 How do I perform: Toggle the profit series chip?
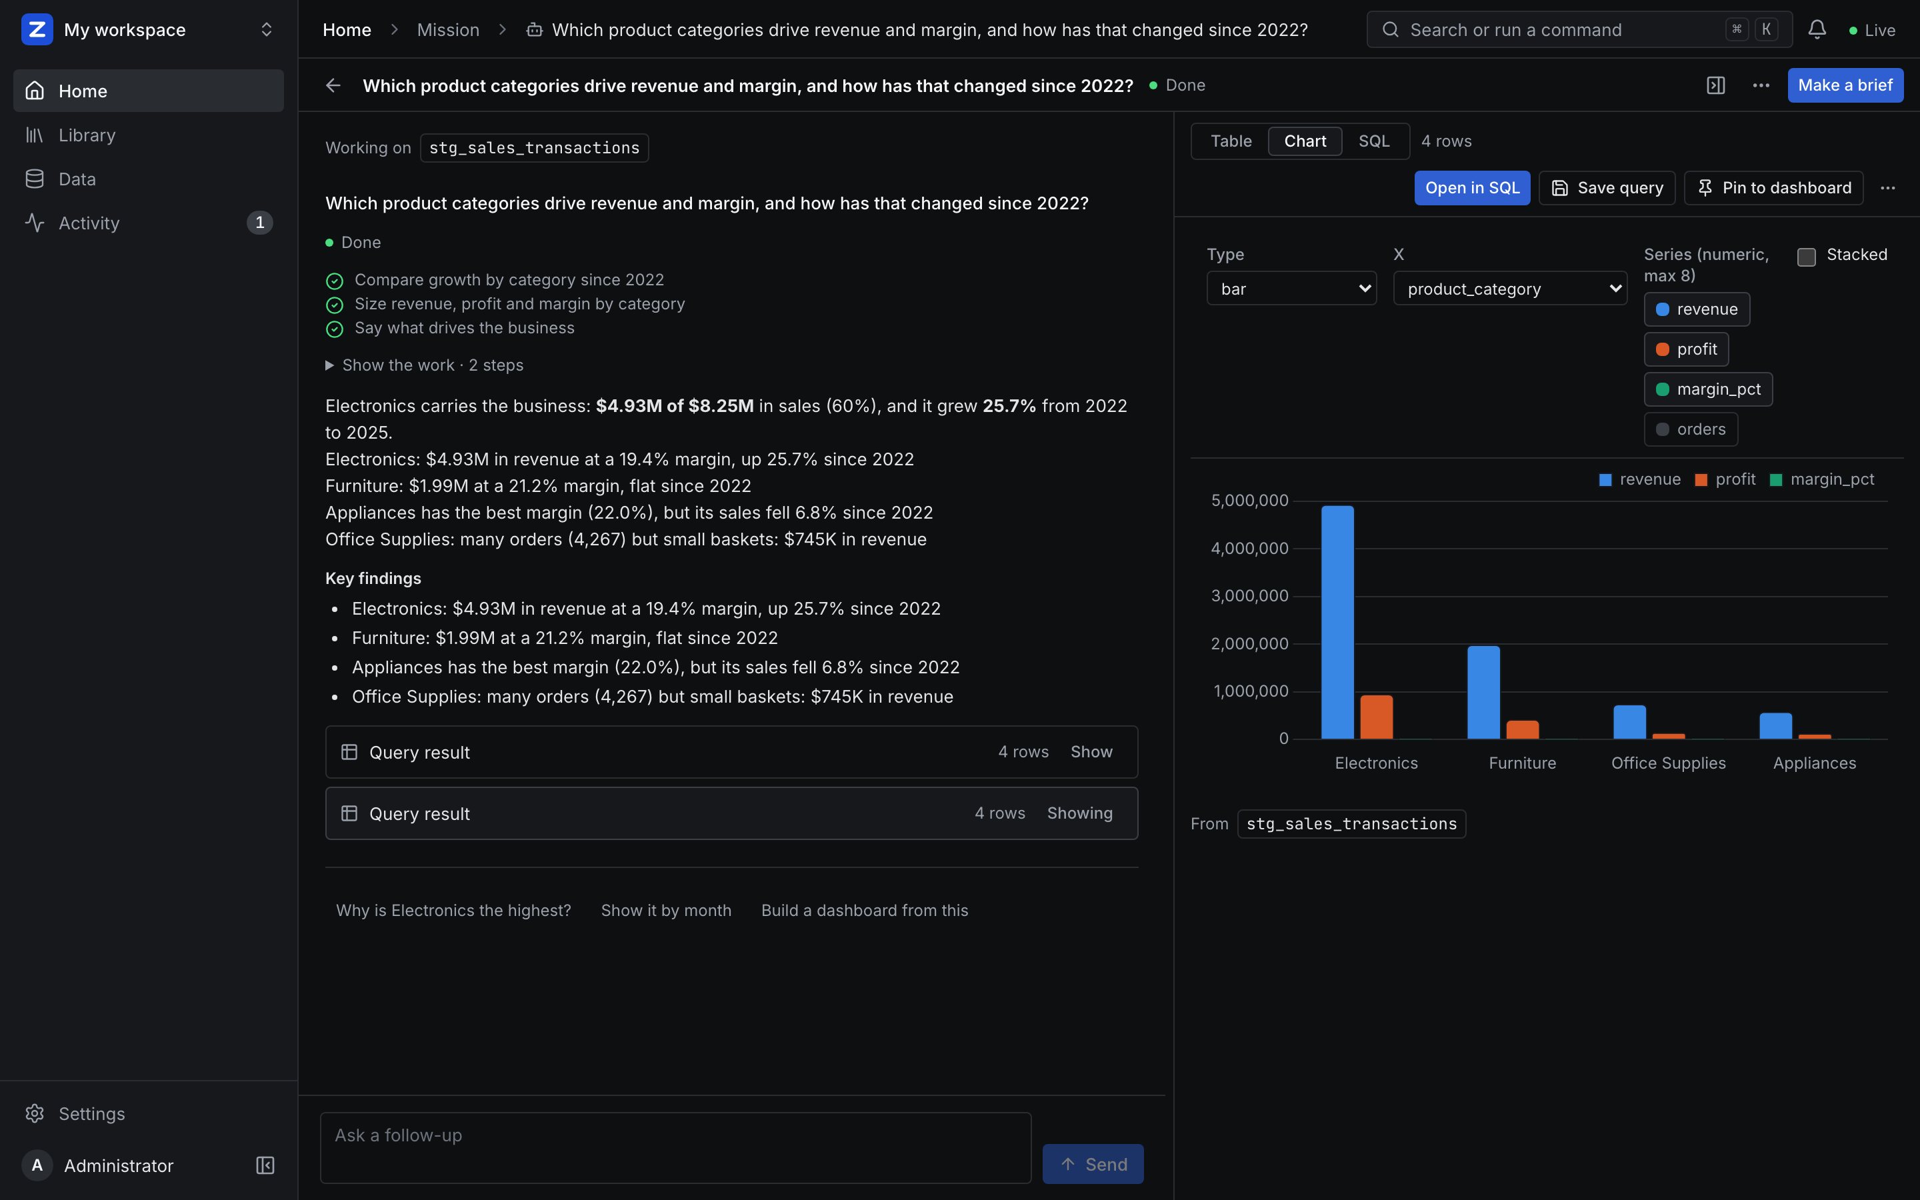click(1686, 349)
